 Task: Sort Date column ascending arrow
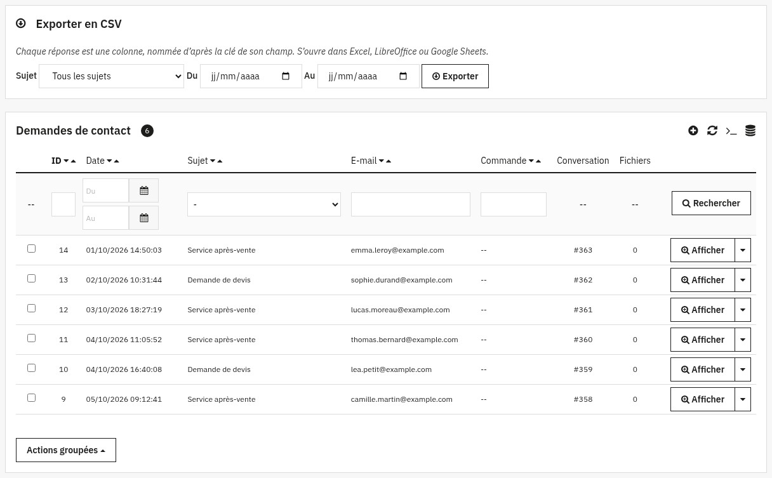117,161
